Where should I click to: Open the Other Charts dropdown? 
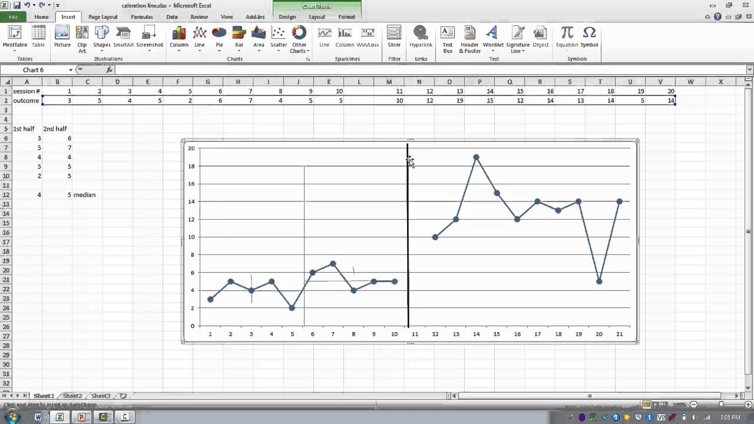click(x=299, y=39)
